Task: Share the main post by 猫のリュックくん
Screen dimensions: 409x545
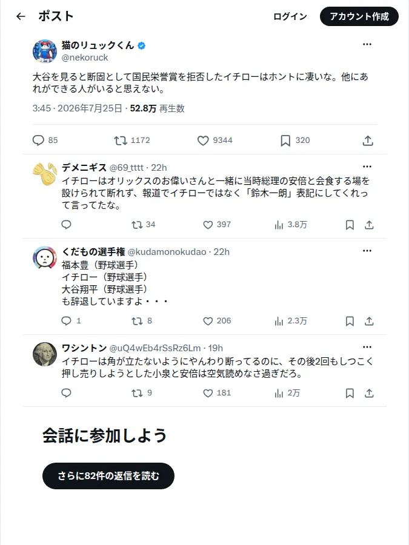Action: [368, 140]
